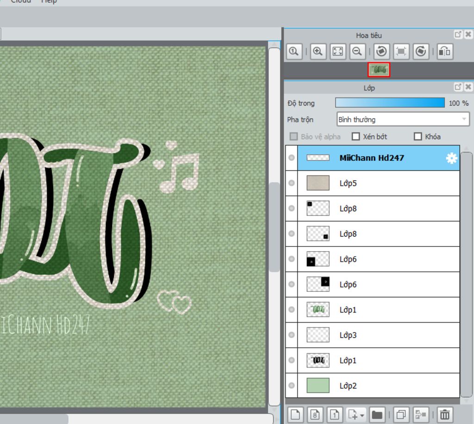Select the MiiChann Hd247 layer name
Screen dimensions: 474x424
372,158
